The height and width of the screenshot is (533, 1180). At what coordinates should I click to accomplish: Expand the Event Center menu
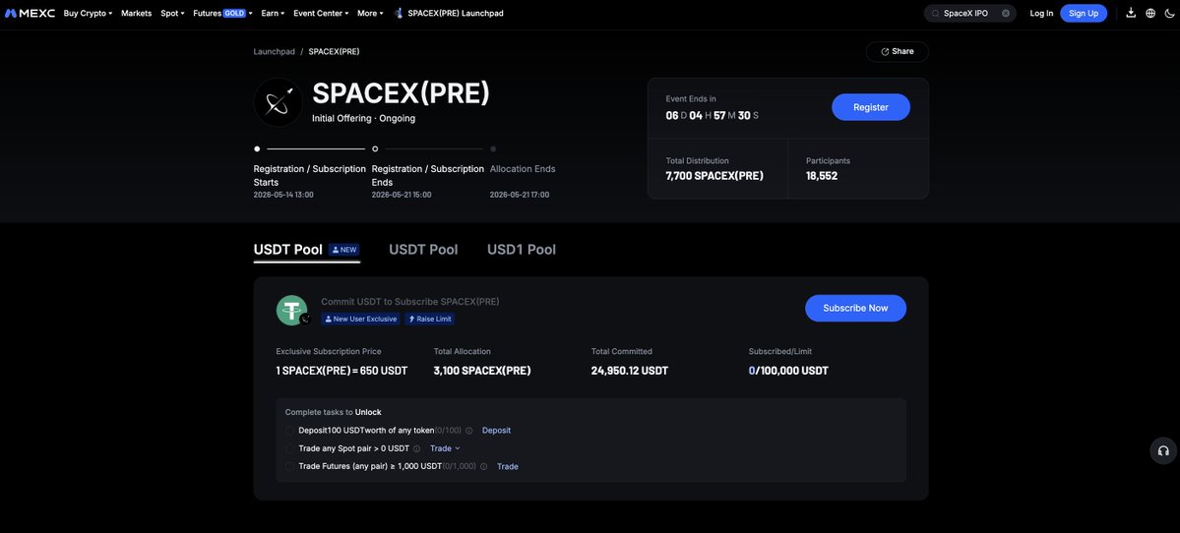[x=321, y=14]
